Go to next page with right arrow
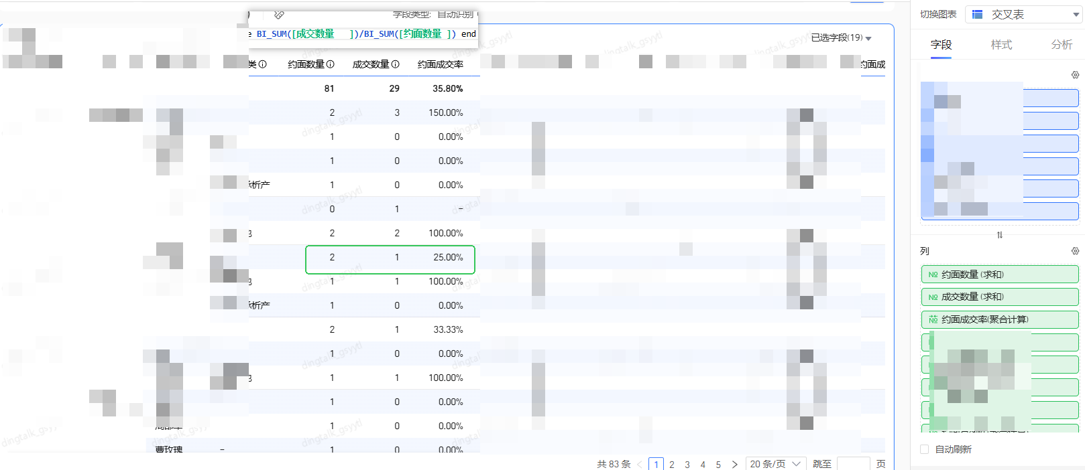Viewport: 1085px width, 470px height. point(734,464)
